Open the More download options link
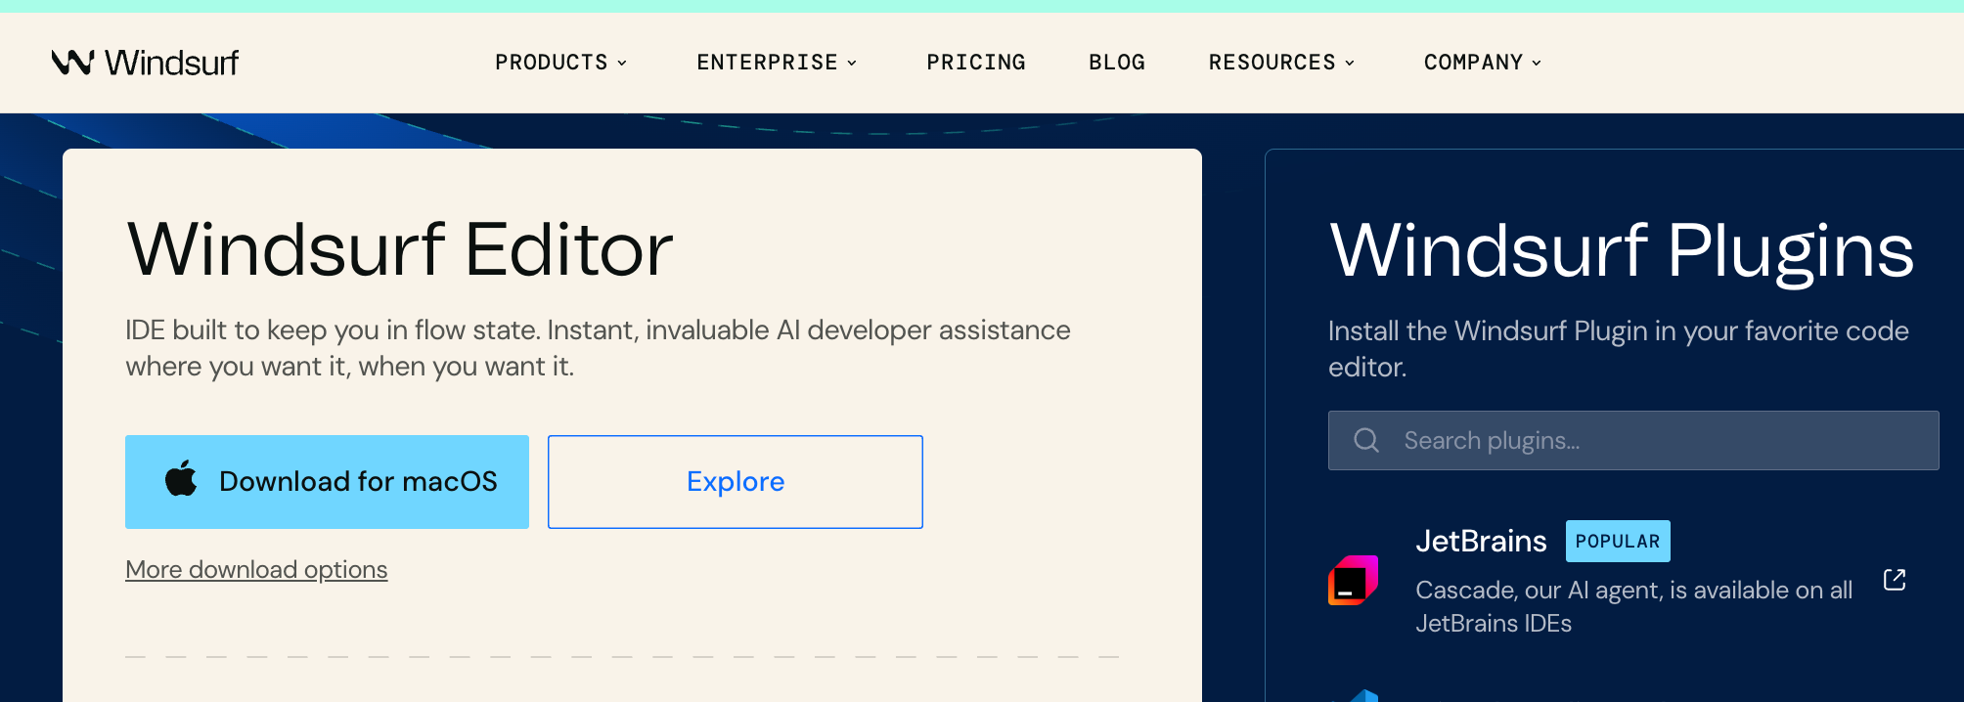Image resolution: width=1964 pixels, height=702 pixels. [256, 569]
